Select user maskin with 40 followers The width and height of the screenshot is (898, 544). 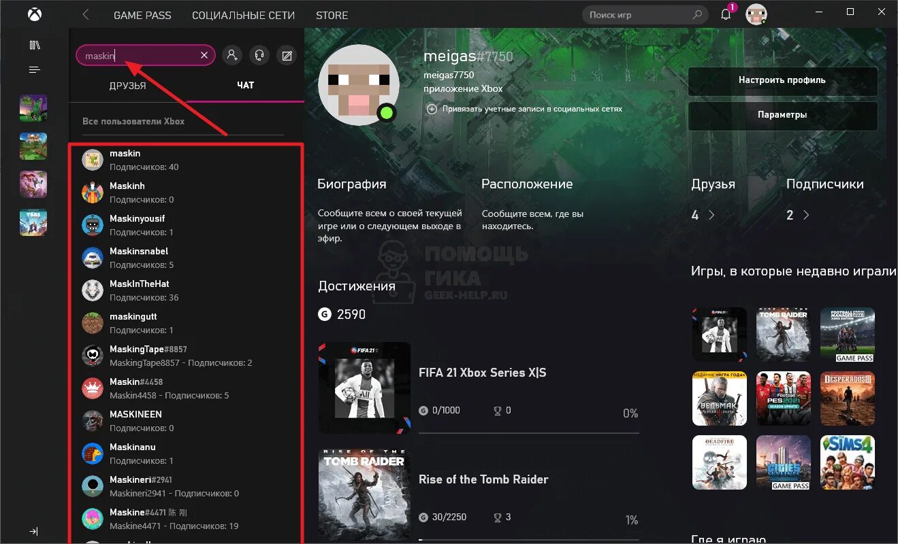[187, 160]
